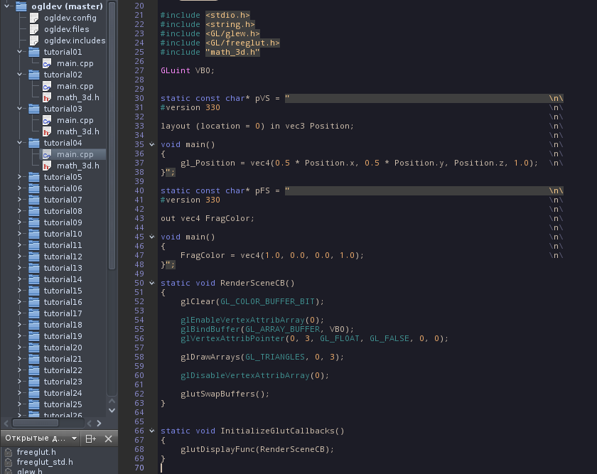Click the header icon of tutorial02 math_3d.h
Screen dimensions: 597x474
click(47, 97)
